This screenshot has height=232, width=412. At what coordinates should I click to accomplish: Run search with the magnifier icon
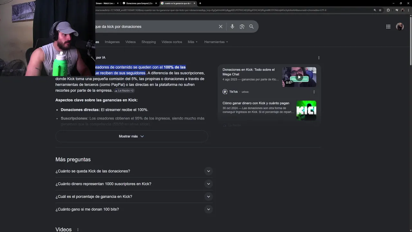tap(251, 26)
